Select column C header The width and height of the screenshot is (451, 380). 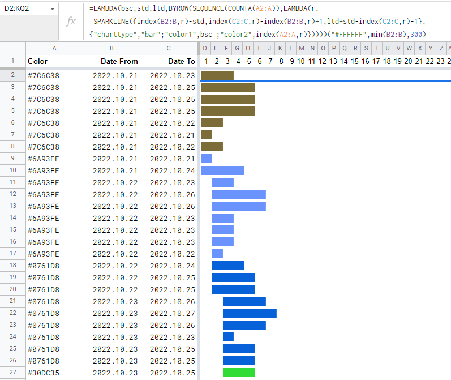tap(169, 48)
